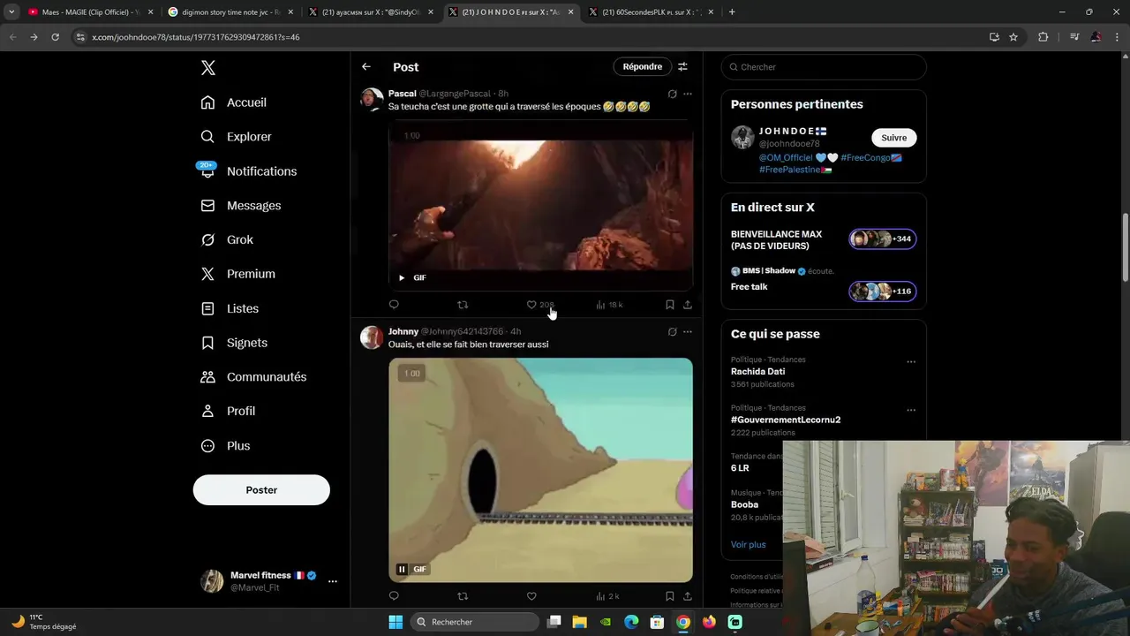Click the Chercher search field
Screen dimensions: 1130x636
pyautogui.click(x=824, y=67)
